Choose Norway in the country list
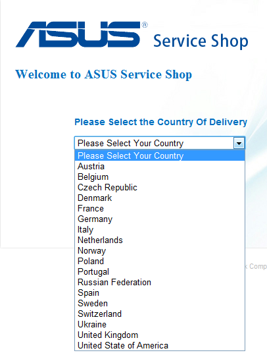 160,251
